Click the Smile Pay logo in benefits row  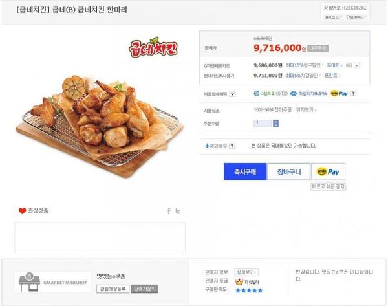[339, 93]
